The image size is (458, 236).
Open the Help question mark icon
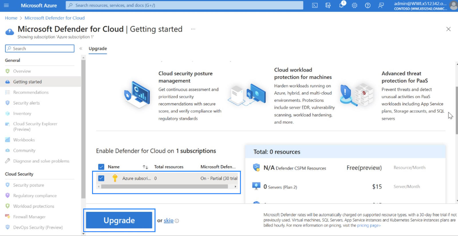click(368, 5)
